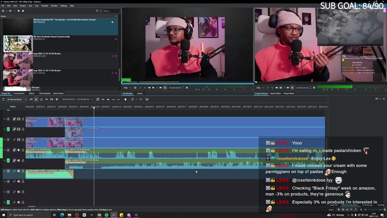Click the Clip Monitor play button
Viewport: 387px width, 218px height.
[153, 88]
